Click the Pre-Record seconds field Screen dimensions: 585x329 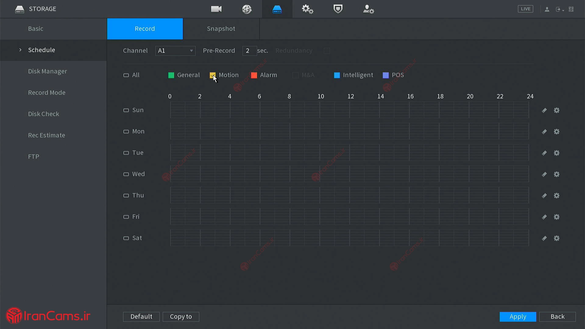[x=249, y=51]
